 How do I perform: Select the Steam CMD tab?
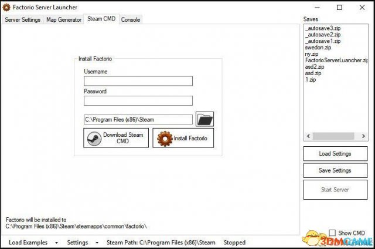pyautogui.click(x=101, y=19)
